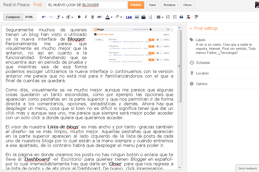Remove formatting with the Tx icon

pos(188,17)
